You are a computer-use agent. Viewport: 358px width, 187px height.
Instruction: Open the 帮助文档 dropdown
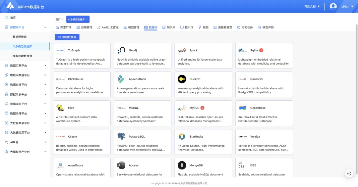point(312,7)
